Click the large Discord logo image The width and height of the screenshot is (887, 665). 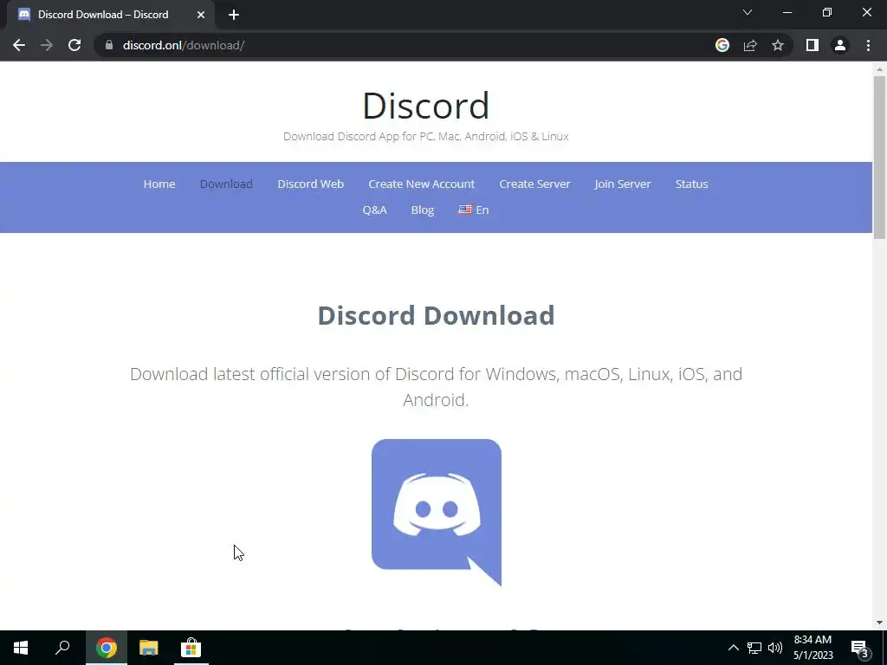point(437,513)
